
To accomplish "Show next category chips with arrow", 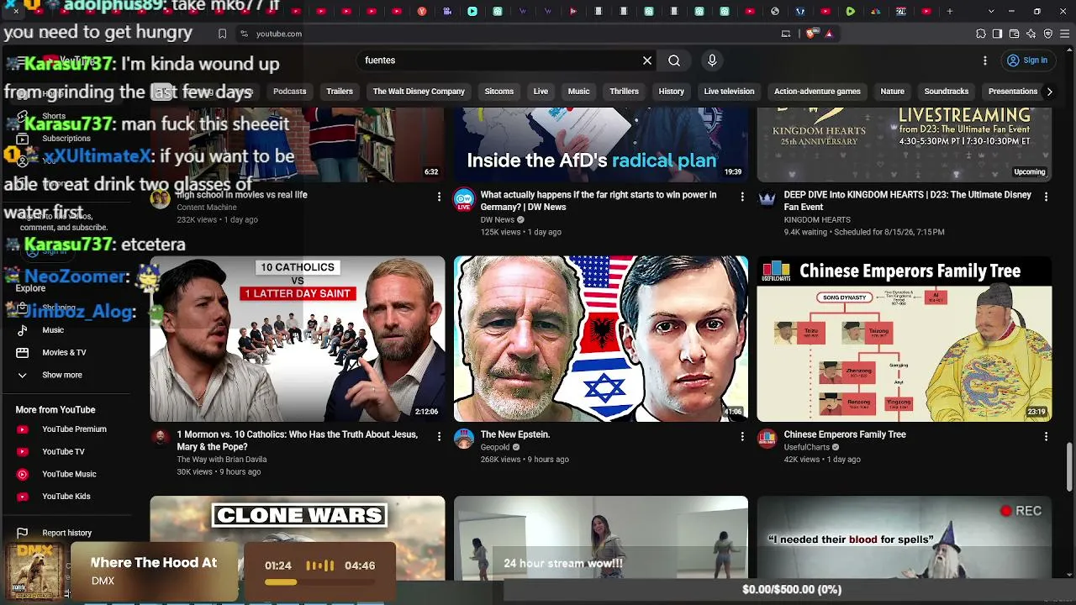I will (x=1049, y=92).
